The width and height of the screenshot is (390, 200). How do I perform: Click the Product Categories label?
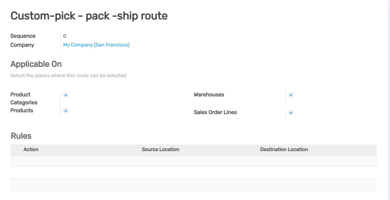(x=24, y=98)
